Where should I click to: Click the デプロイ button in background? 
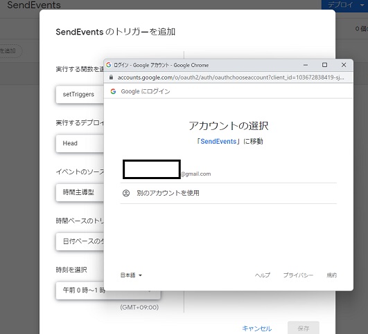(x=340, y=5)
